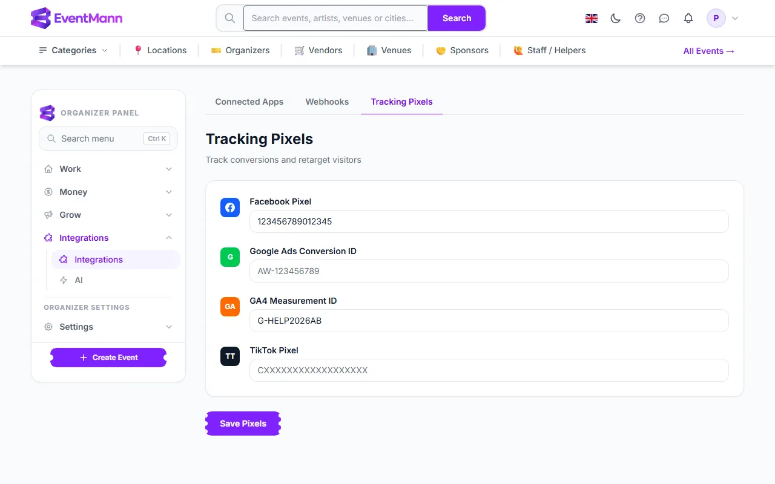Click the Google Ads G icon
The width and height of the screenshot is (775, 484).
(230, 257)
